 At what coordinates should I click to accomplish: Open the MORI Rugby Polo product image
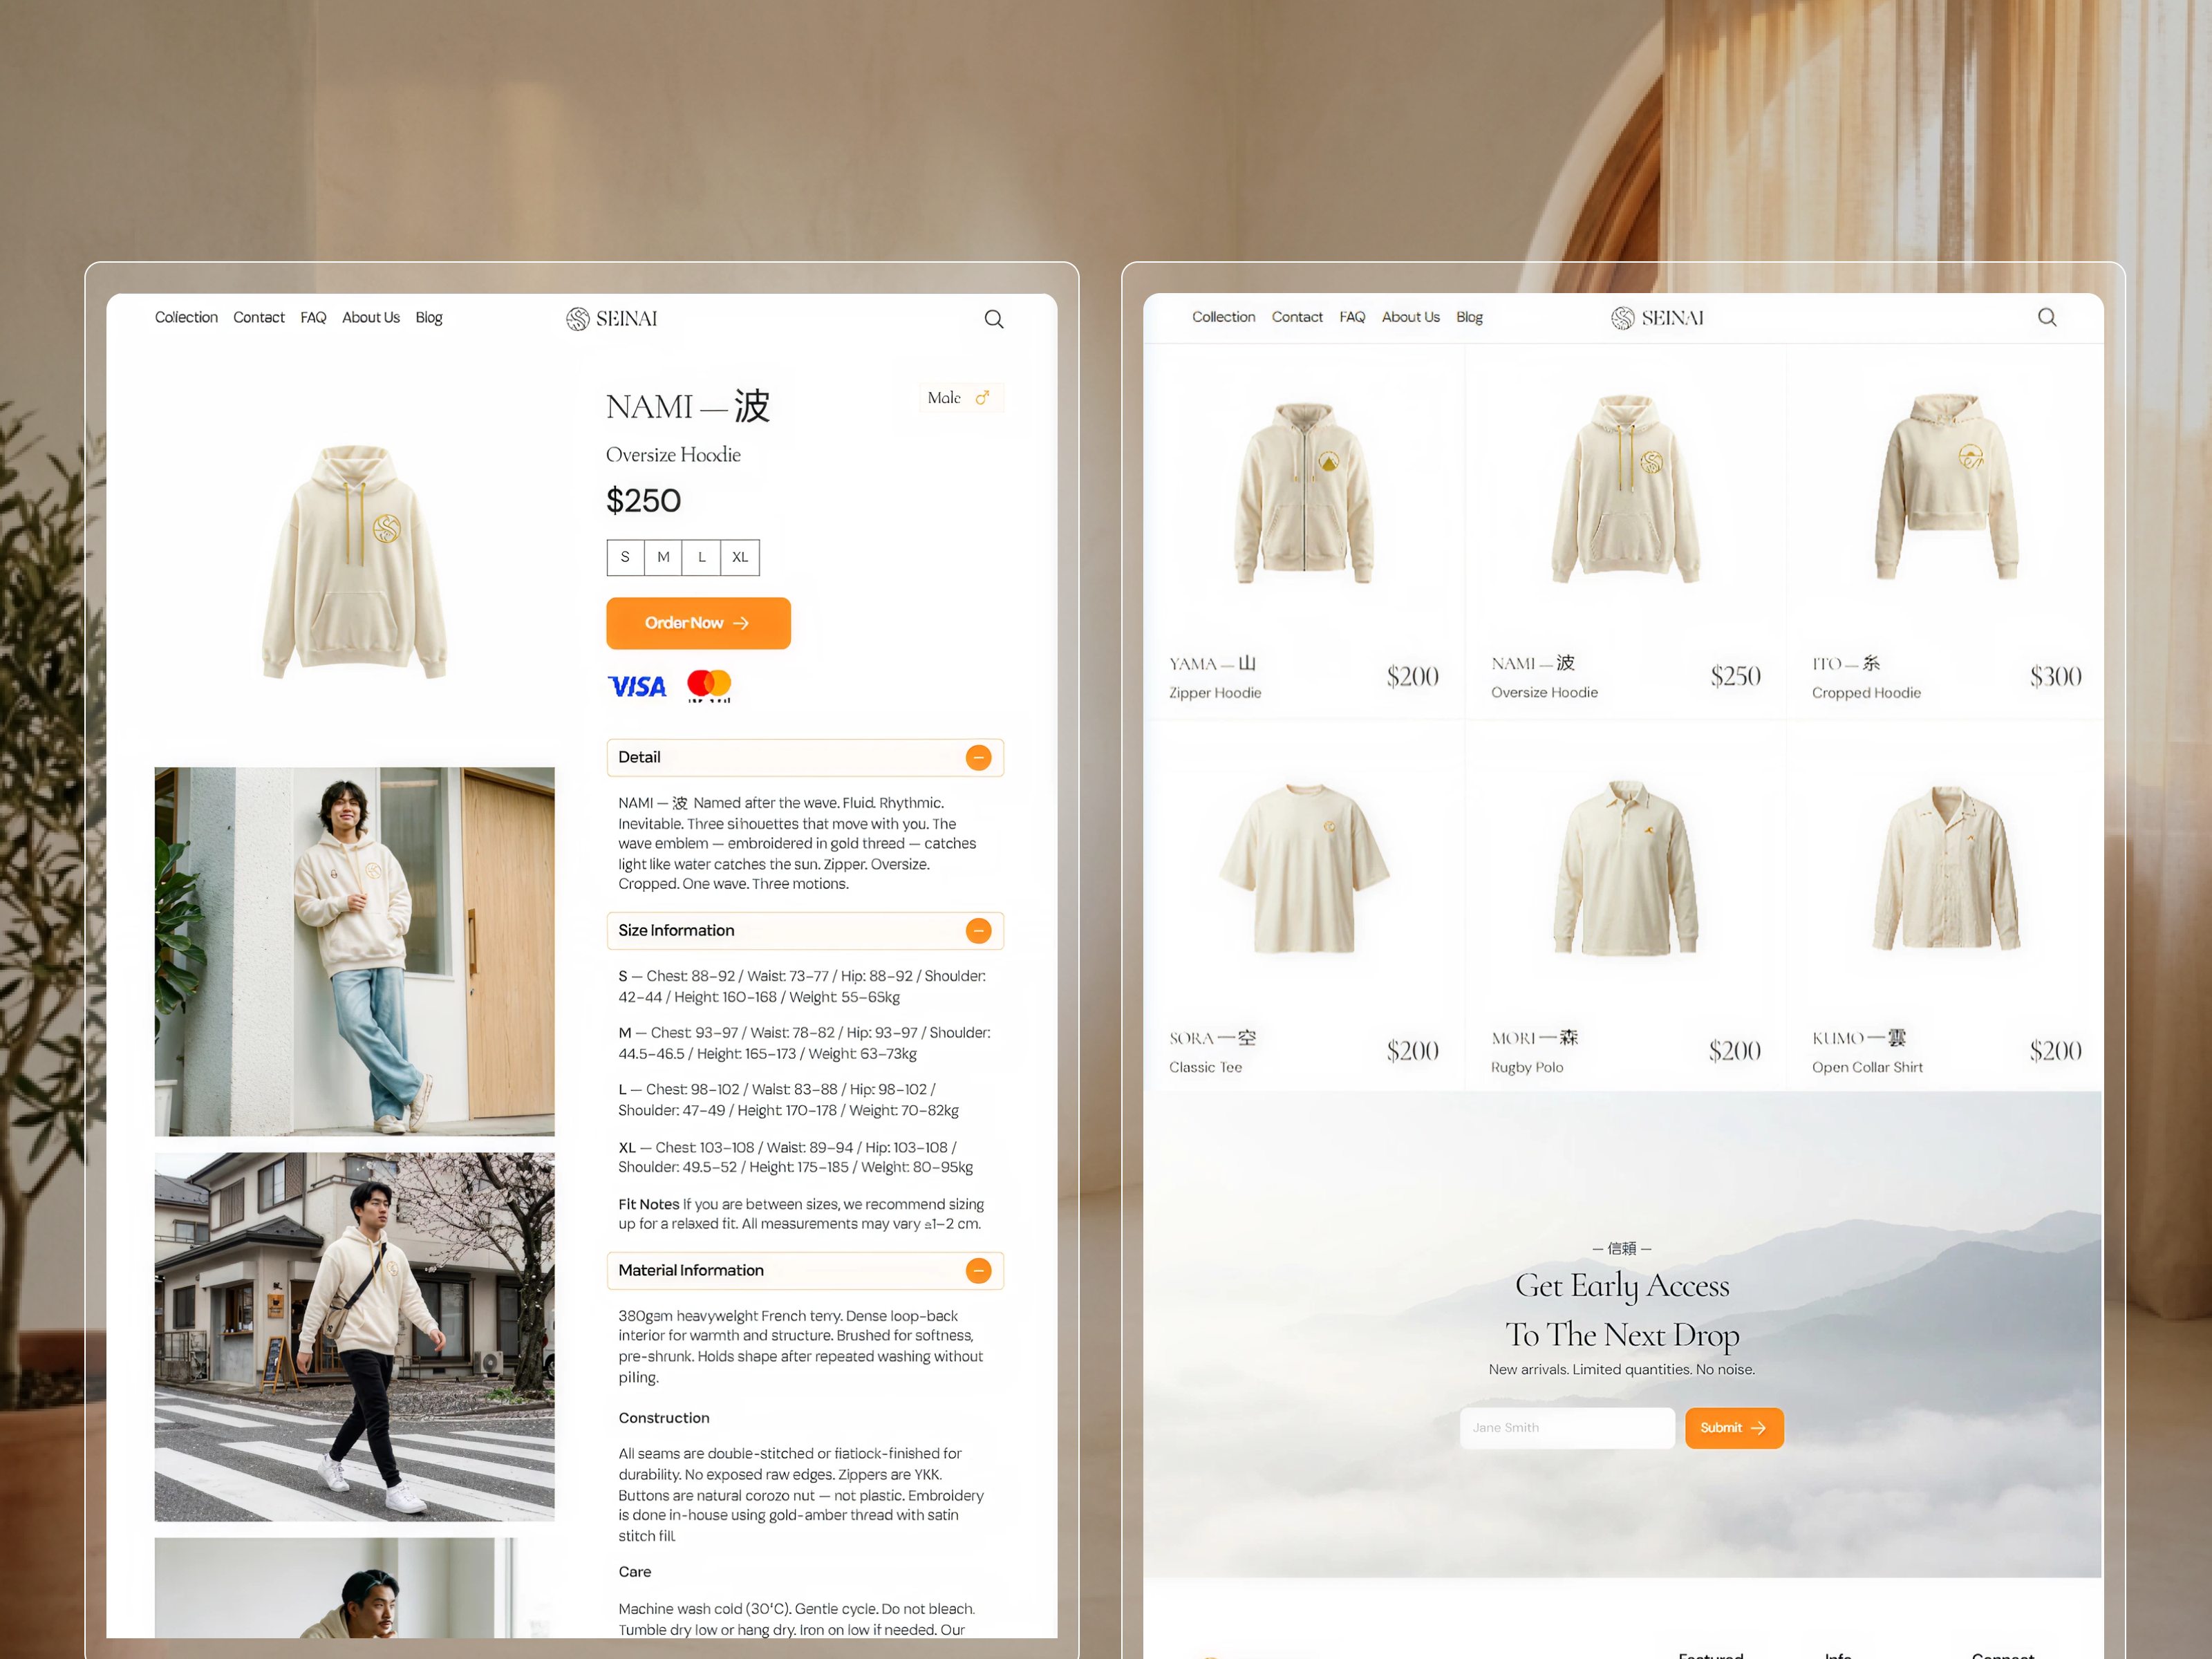[1626, 868]
